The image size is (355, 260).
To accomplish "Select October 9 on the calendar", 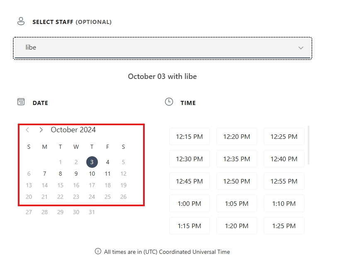I will (x=76, y=174).
